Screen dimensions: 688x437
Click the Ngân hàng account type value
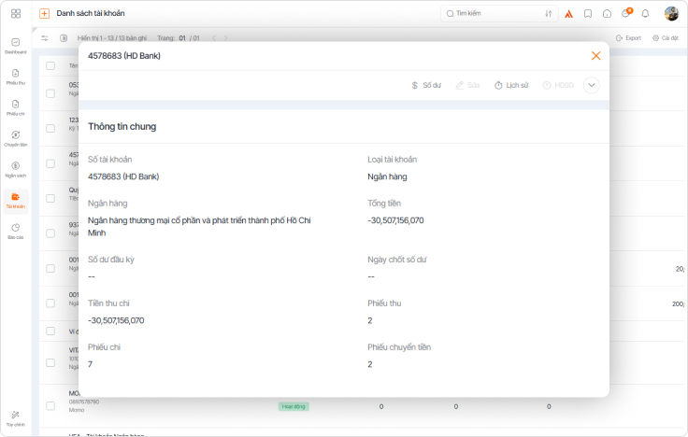point(387,176)
